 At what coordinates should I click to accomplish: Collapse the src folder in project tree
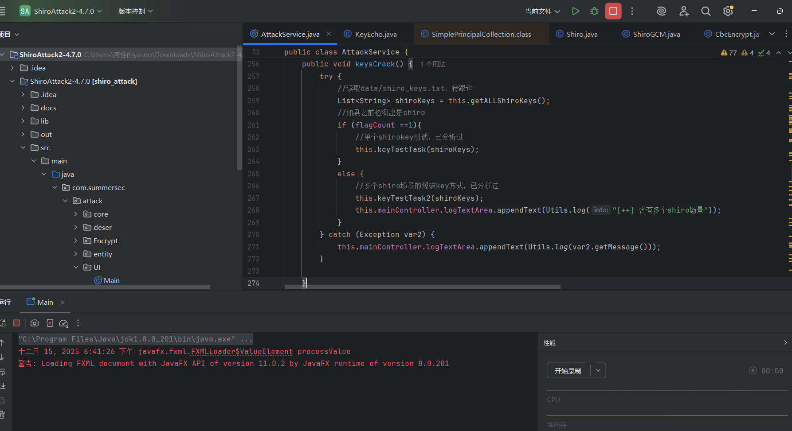[23, 148]
